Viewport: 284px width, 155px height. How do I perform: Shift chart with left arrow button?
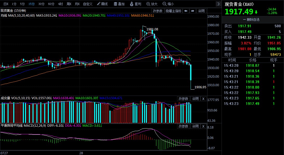[186, 11]
